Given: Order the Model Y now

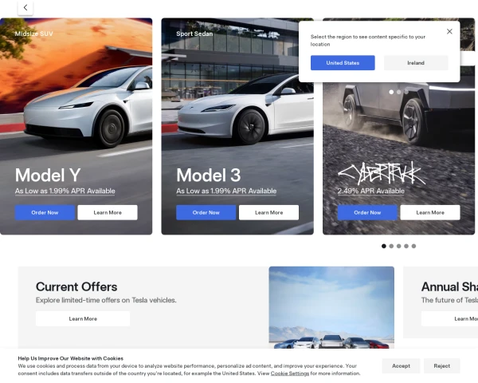Looking at the screenshot, I should [x=45, y=212].
